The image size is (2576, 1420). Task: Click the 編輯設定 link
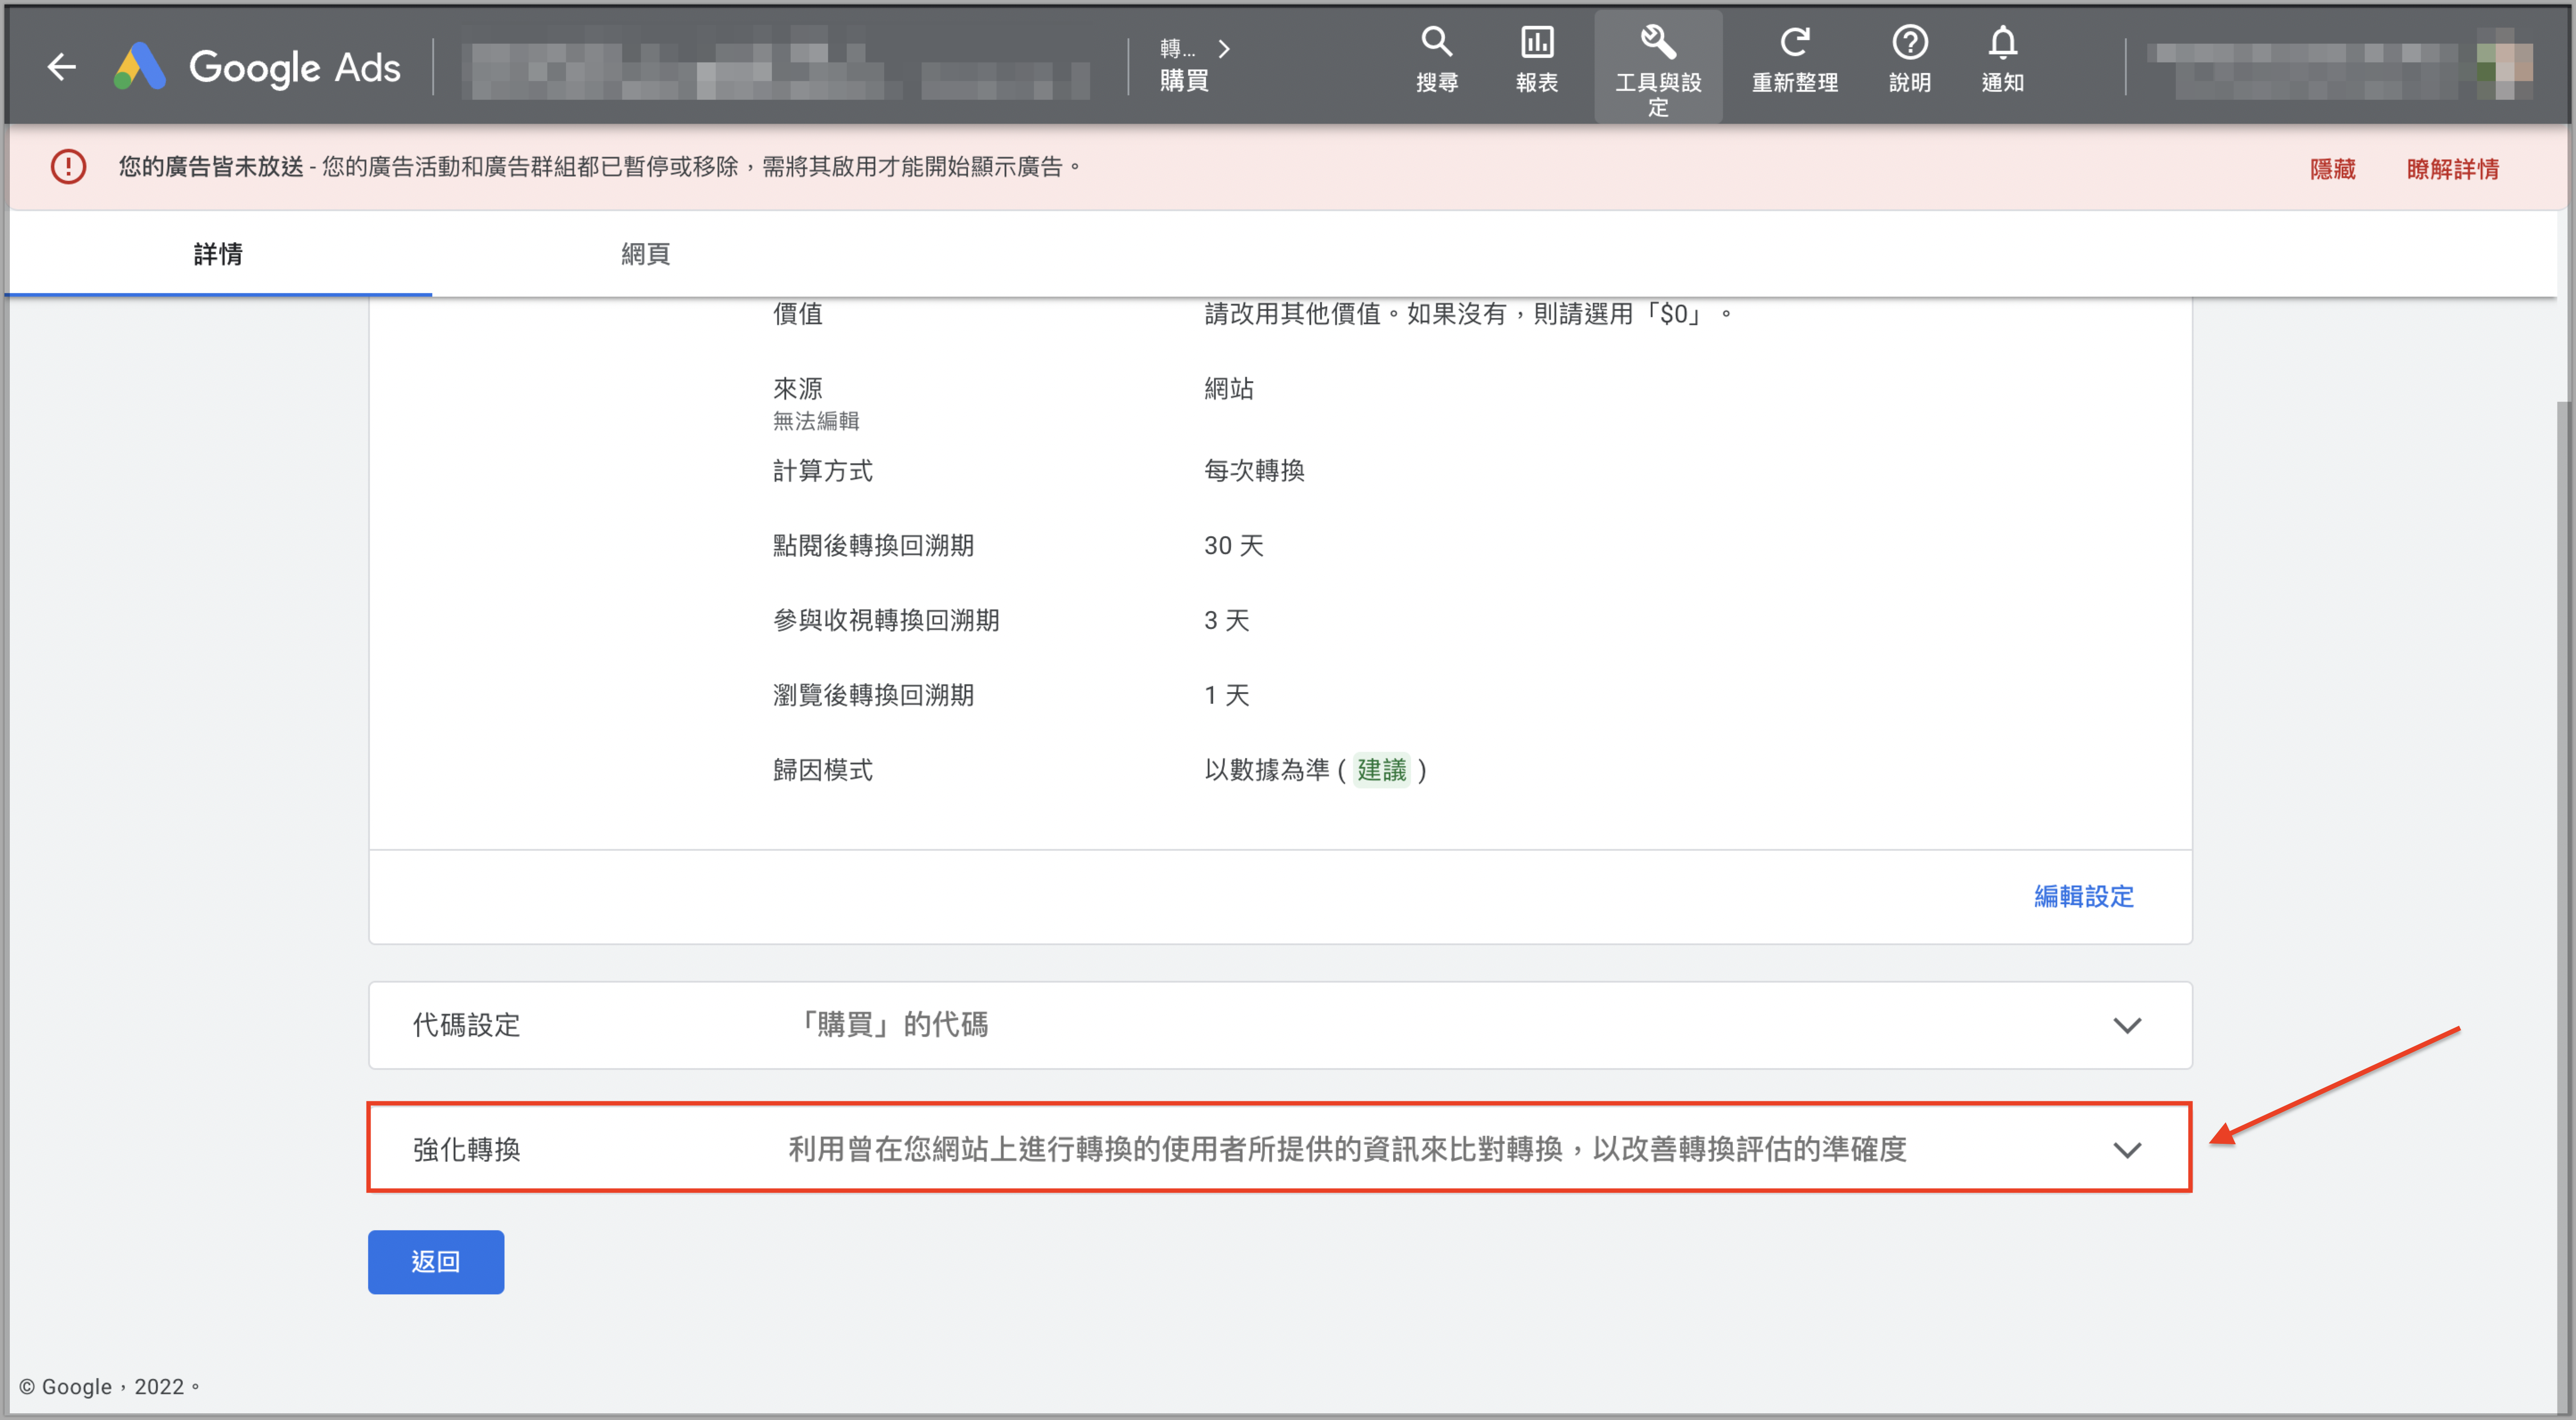pos(2083,896)
